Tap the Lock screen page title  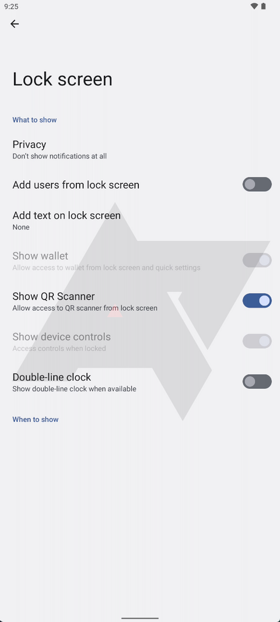coord(62,79)
